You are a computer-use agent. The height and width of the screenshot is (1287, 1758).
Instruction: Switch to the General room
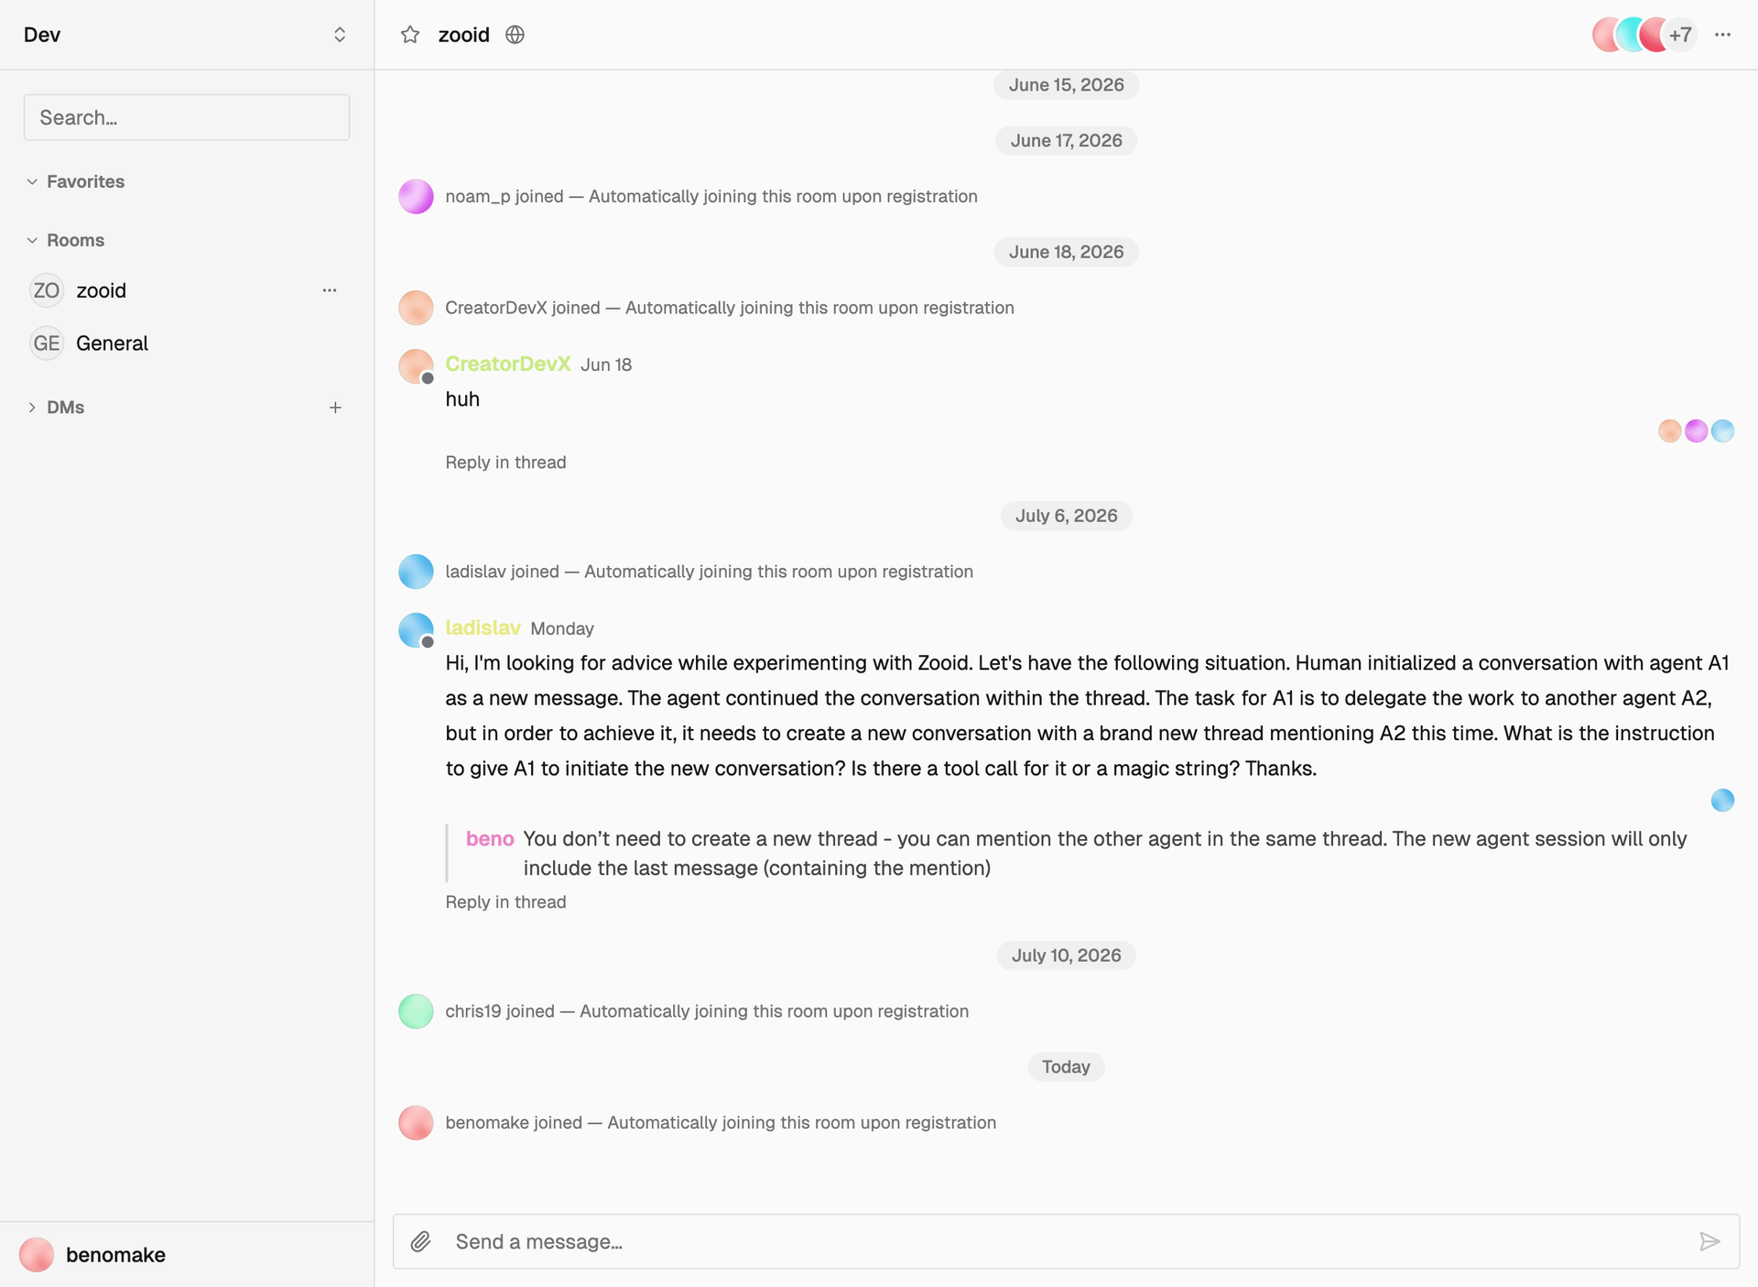(186, 344)
